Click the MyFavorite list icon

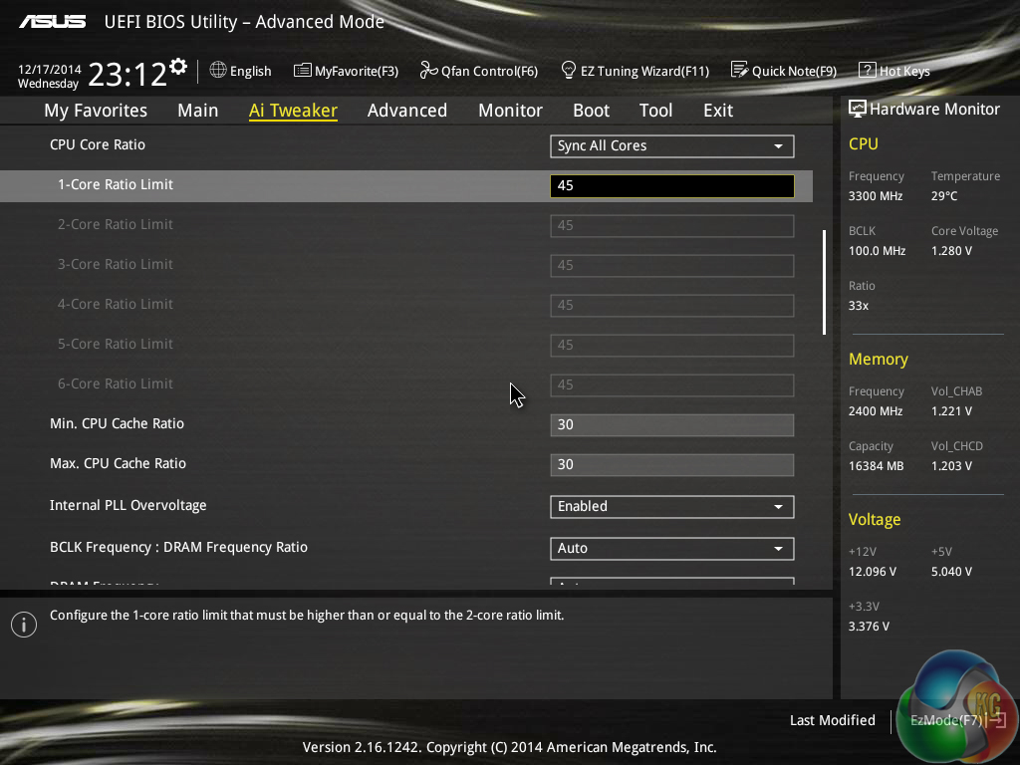click(x=302, y=71)
